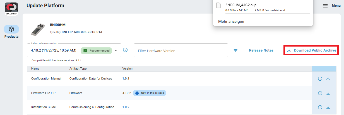344x115 pixels.
Task: Expand the release version dropdown arrow
Action: [x=116, y=50]
